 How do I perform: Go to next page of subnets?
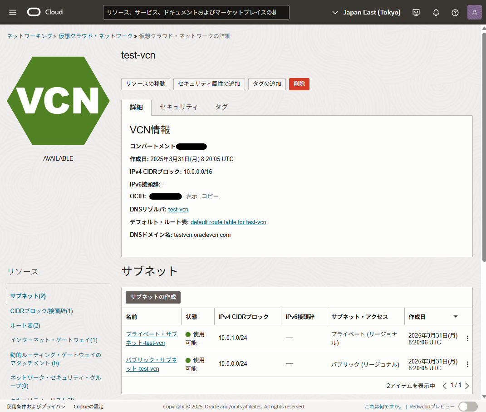[467, 386]
